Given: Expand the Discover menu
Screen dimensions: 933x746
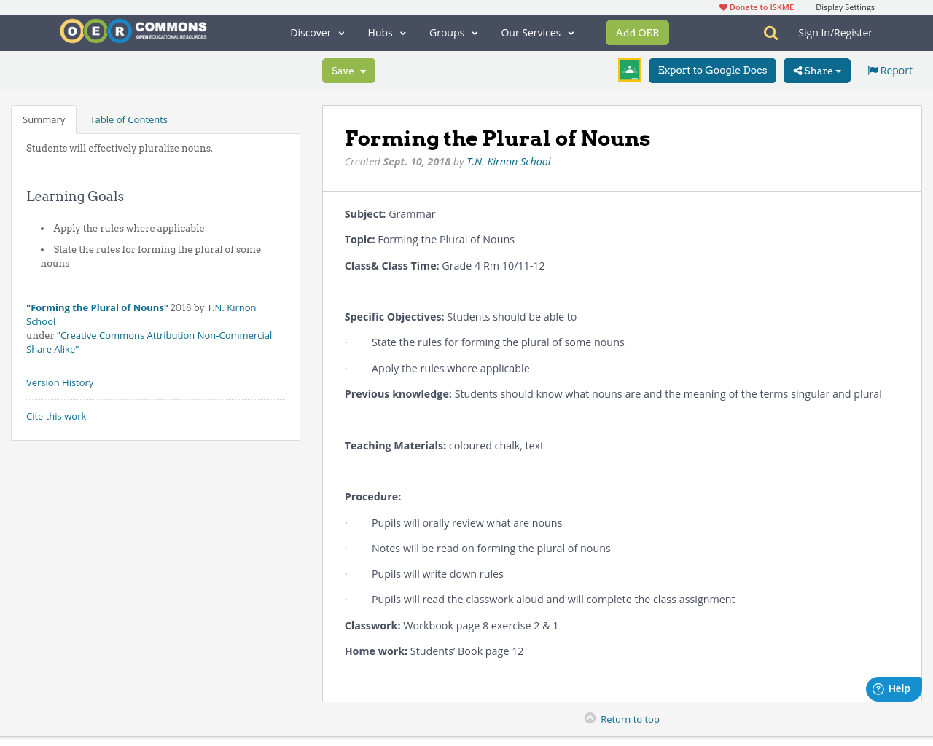Looking at the screenshot, I should (316, 32).
